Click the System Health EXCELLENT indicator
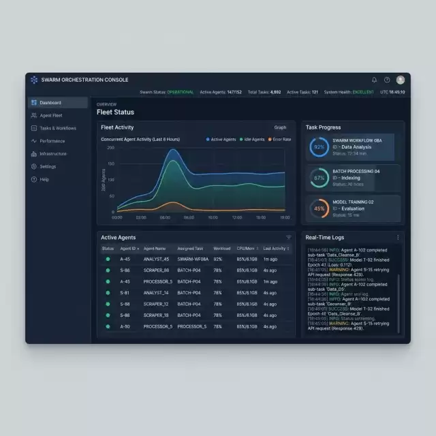The image size is (436, 436). click(349, 92)
